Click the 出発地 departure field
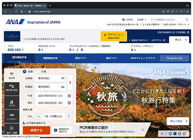193x140 pixels. click(50, 78)
